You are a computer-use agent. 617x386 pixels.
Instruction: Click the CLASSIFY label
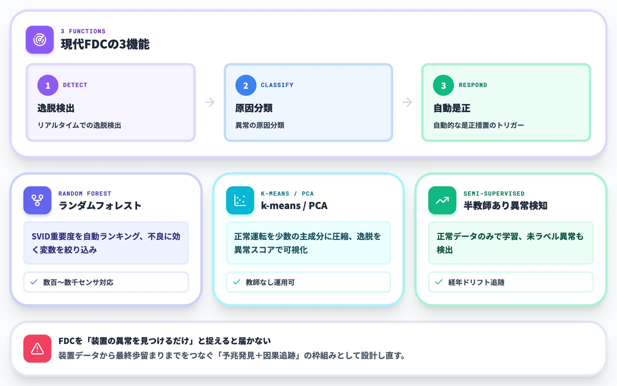tap(277, 85)
